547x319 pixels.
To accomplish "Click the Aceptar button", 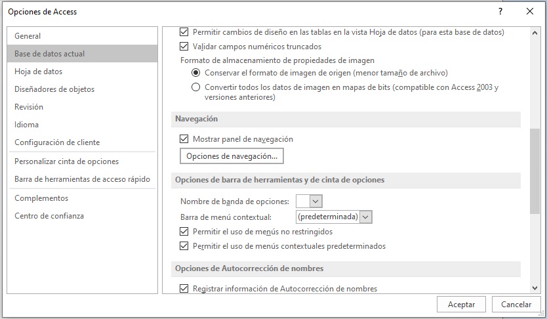I will point(461,305).
